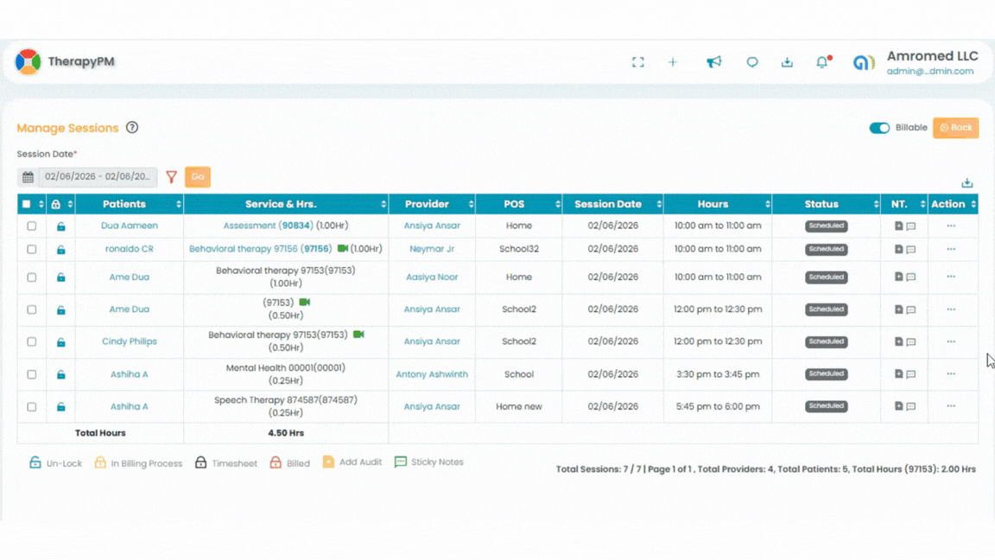The image size is (995, 560).
Task: Open action ellipsis menu for Dua Aameen
Action: click(951, 226)
